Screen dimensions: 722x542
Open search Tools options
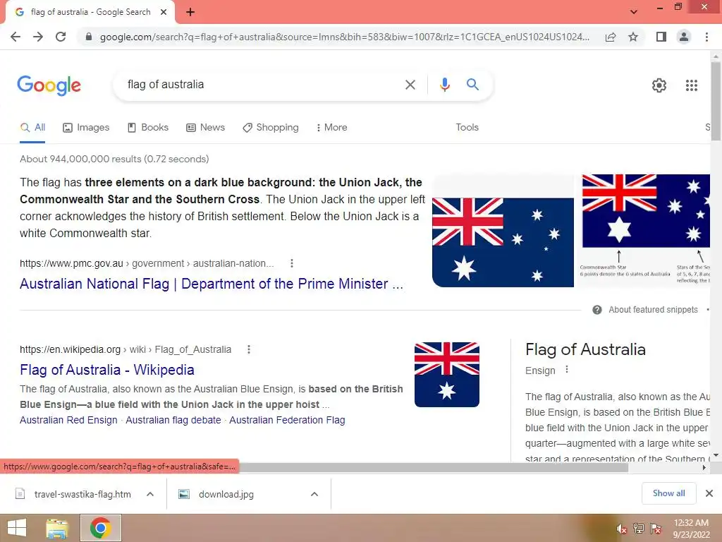click(x=467, y=128)
